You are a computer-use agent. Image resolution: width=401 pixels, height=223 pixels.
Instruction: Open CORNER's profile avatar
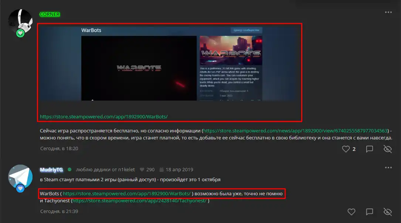tap(20, 21)
